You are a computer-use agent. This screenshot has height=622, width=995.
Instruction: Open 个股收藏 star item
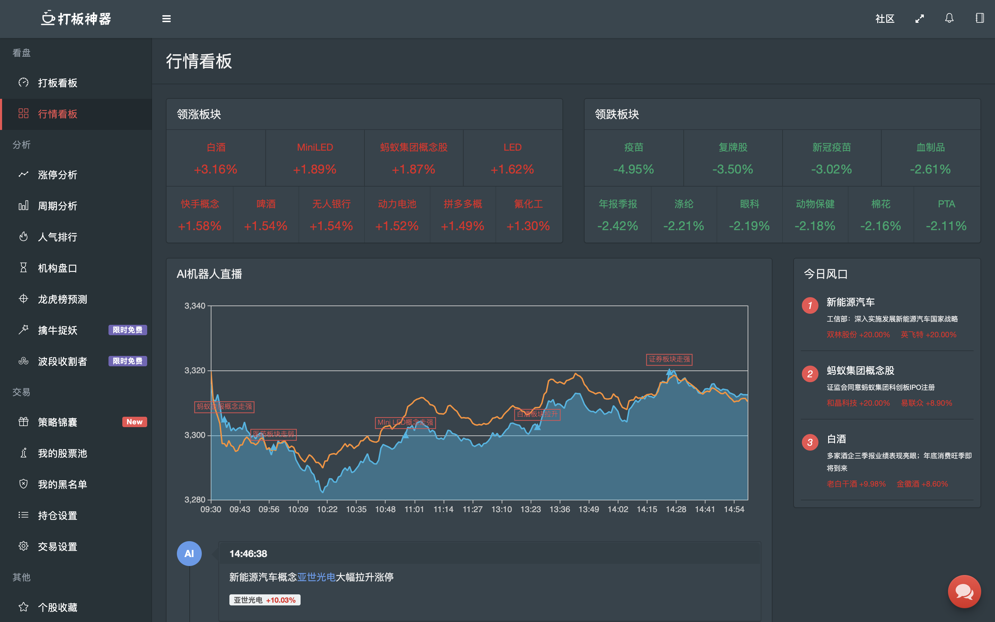tap(58, 607)
